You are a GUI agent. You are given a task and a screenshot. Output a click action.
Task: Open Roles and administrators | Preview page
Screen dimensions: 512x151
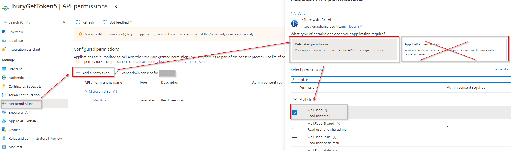click(x=35, y=138)
